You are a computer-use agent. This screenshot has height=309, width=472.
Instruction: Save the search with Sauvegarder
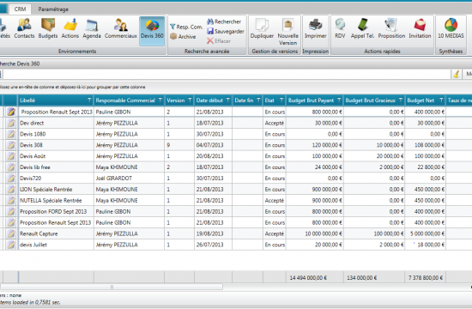[226, 31]
